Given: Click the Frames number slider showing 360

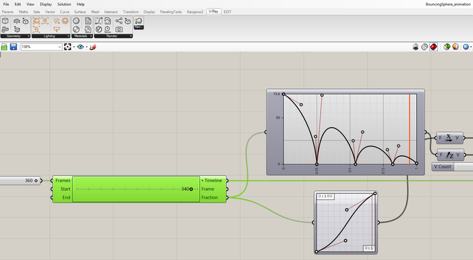Looking at the screenshot, I should click(x=20, y=181).
